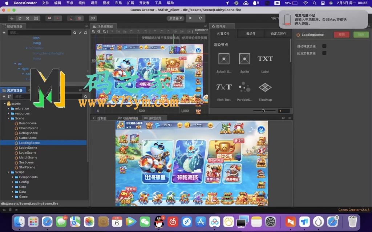Toggle the 延迟加载资源 checkbox
Viewport: 372px width, 232px height.
(324, 53)
